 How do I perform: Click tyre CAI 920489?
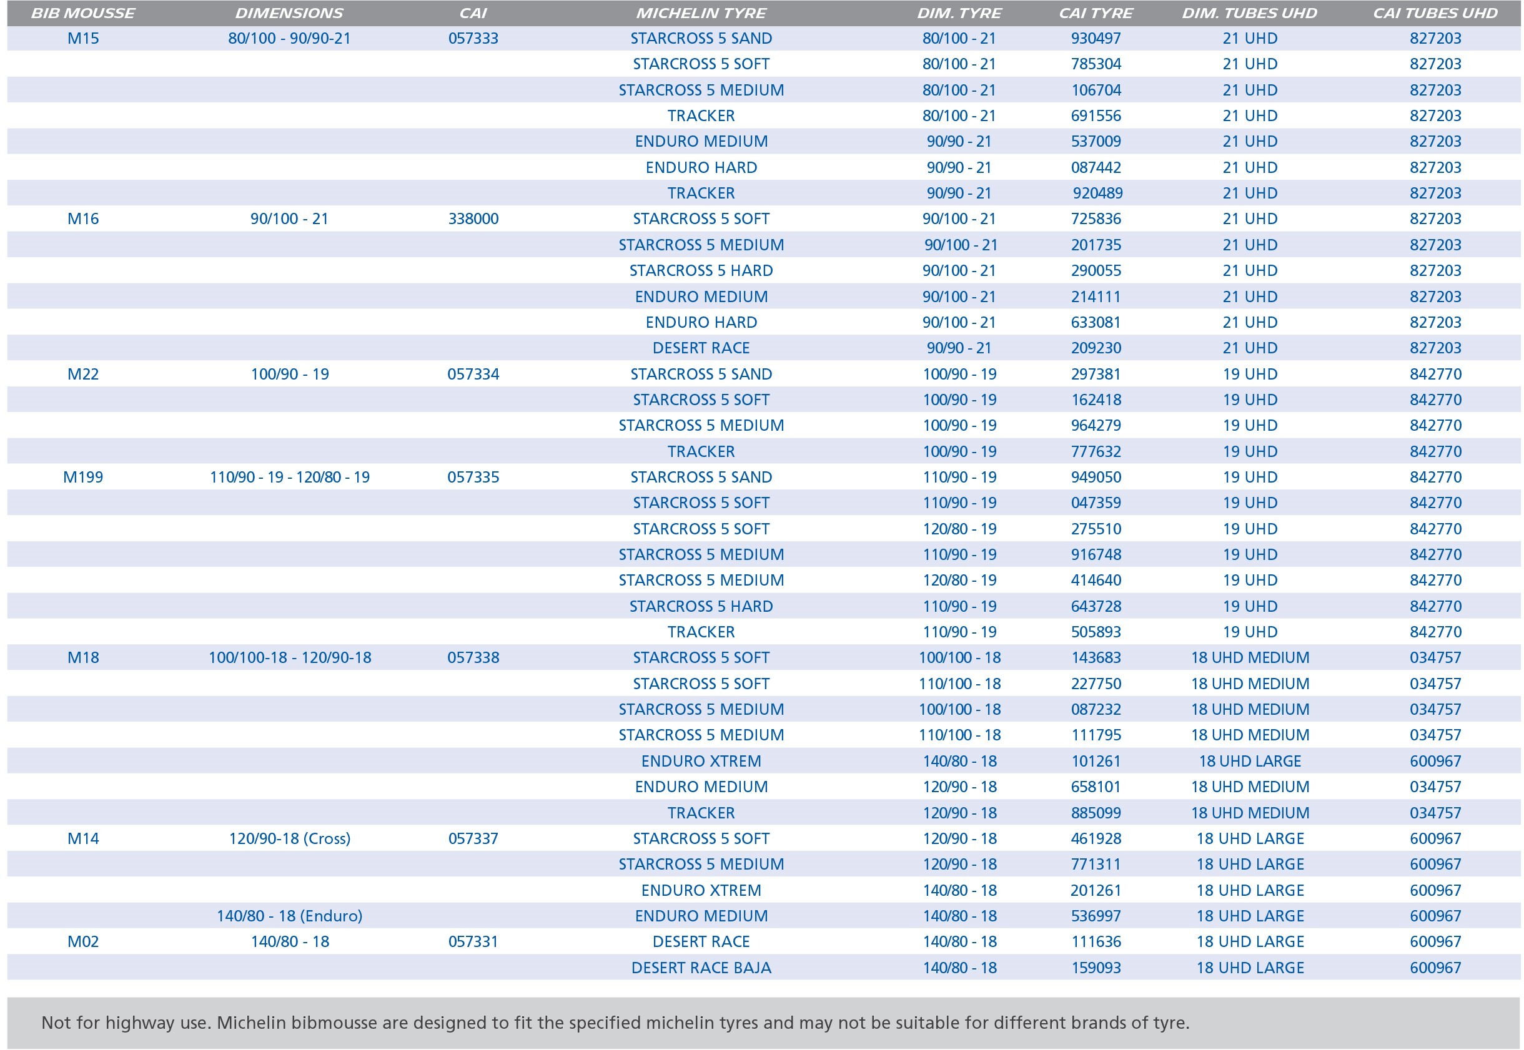[x=1097, y=193]
